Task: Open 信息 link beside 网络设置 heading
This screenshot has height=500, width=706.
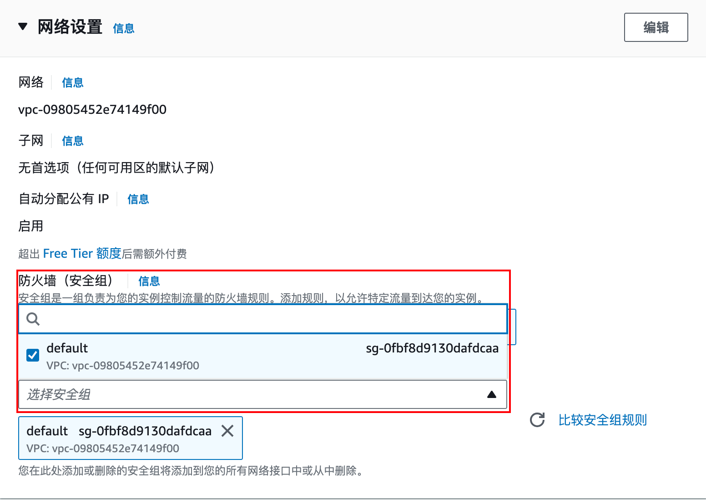Action: tap(123, 28)
